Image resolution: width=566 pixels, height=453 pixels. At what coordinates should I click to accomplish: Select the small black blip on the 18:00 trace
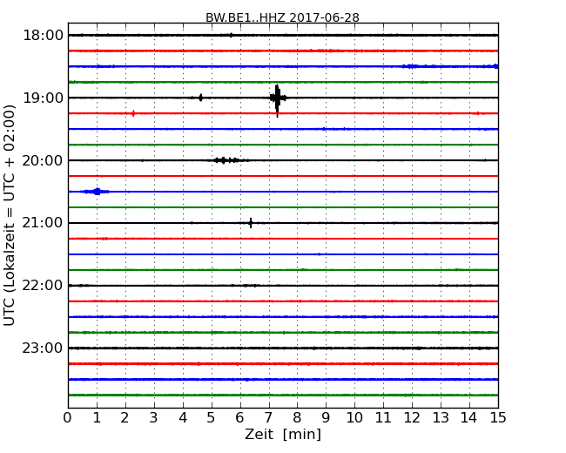tap(231, 35)
